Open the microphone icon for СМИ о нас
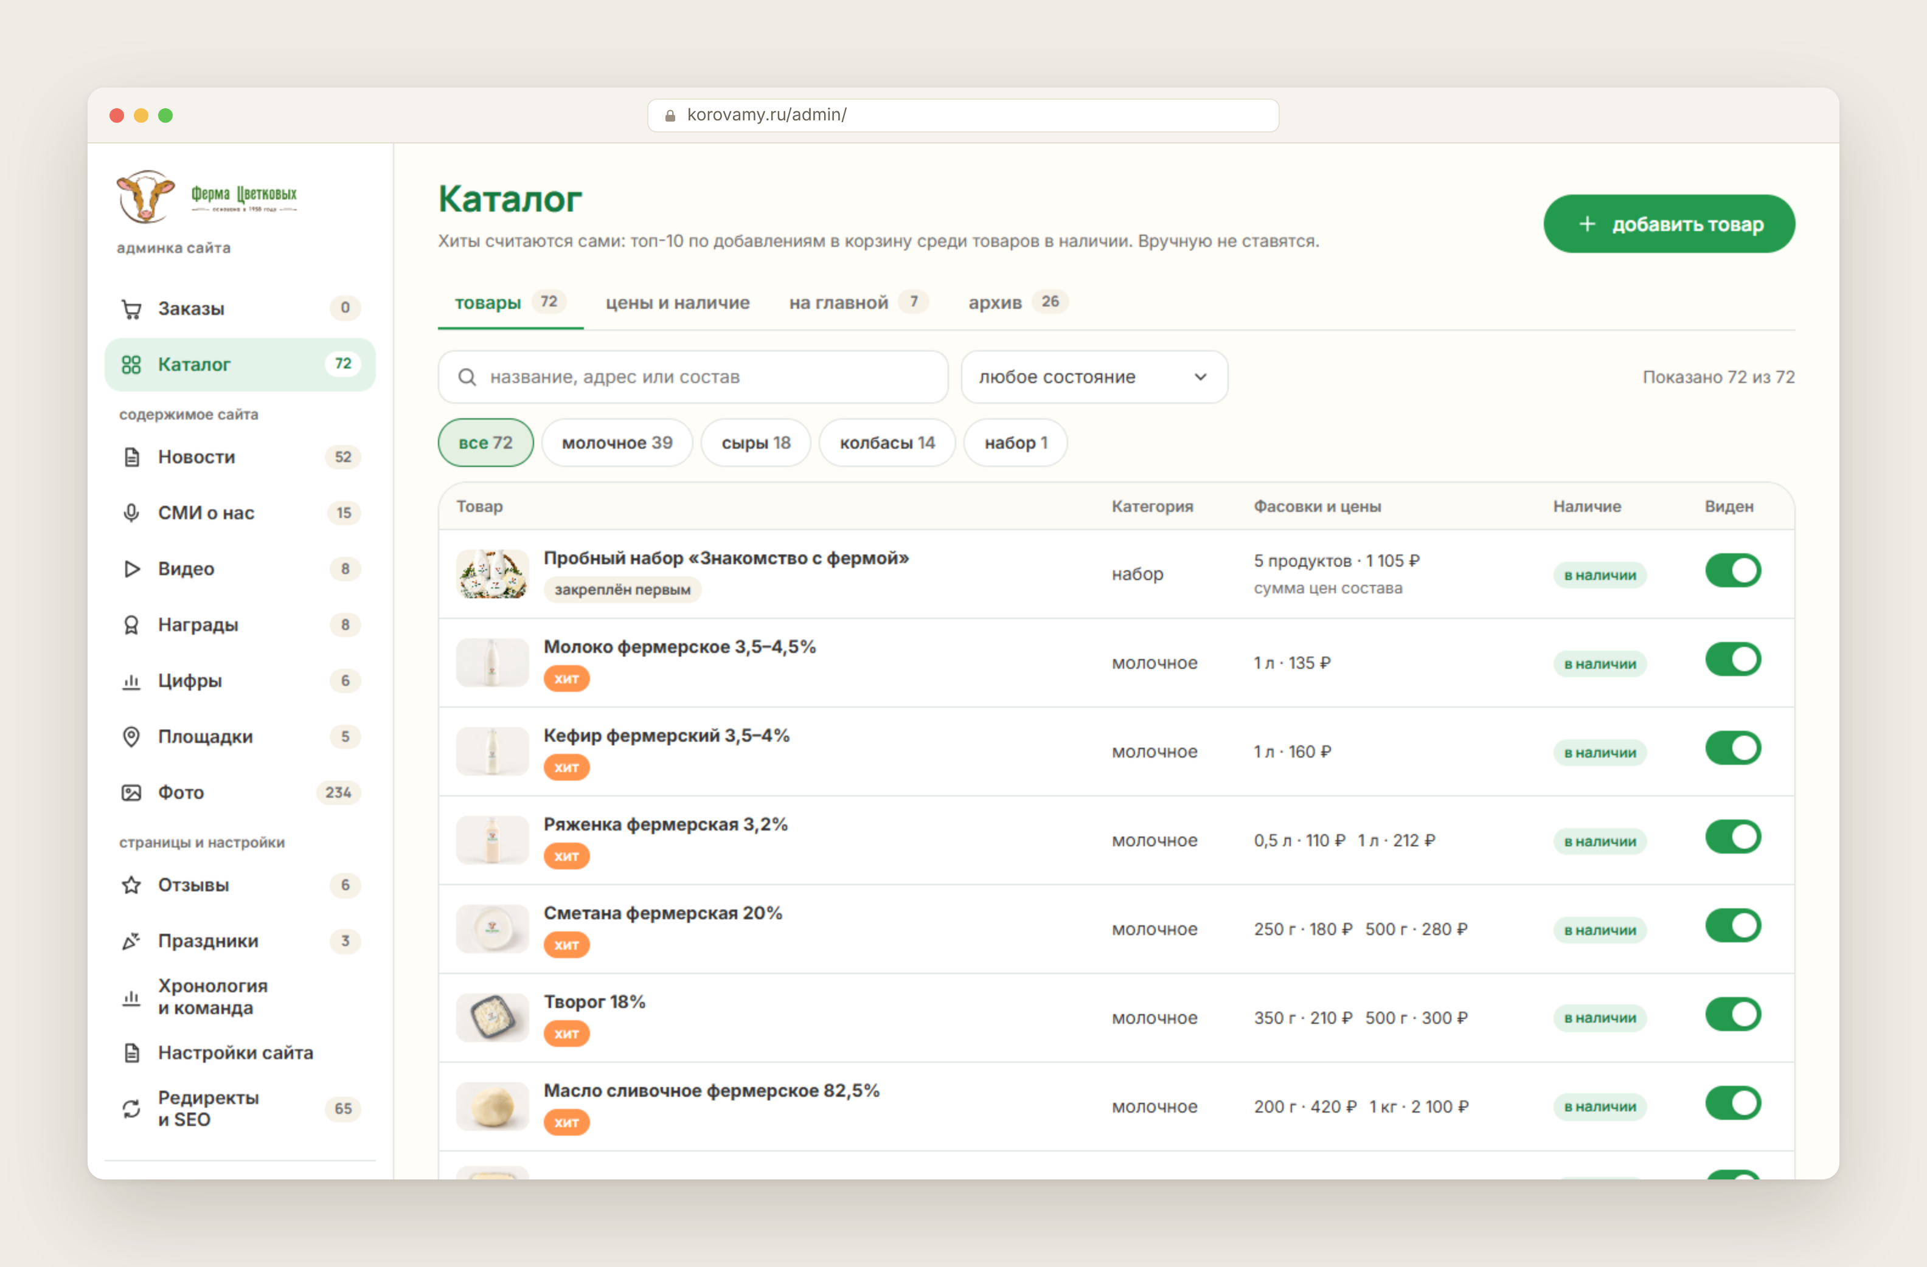This screenshot has width=1927, height=1267. [131, 513]
